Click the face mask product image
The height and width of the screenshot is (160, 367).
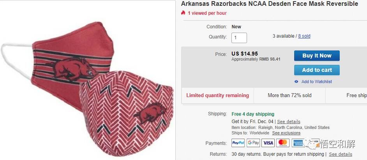click(88, 85)
